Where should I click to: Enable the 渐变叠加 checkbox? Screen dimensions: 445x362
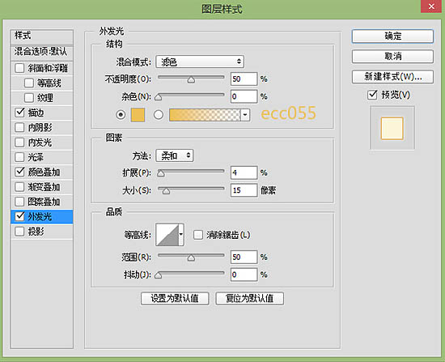(19, 187)
